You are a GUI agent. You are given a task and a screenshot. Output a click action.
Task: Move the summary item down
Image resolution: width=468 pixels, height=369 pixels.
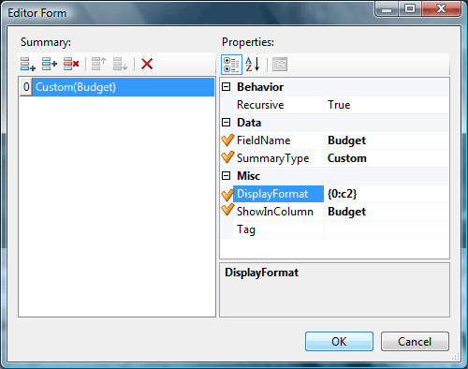pos(120,64)
